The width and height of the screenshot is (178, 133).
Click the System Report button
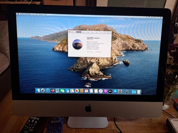pyautogui.click(x=90, y=52)
